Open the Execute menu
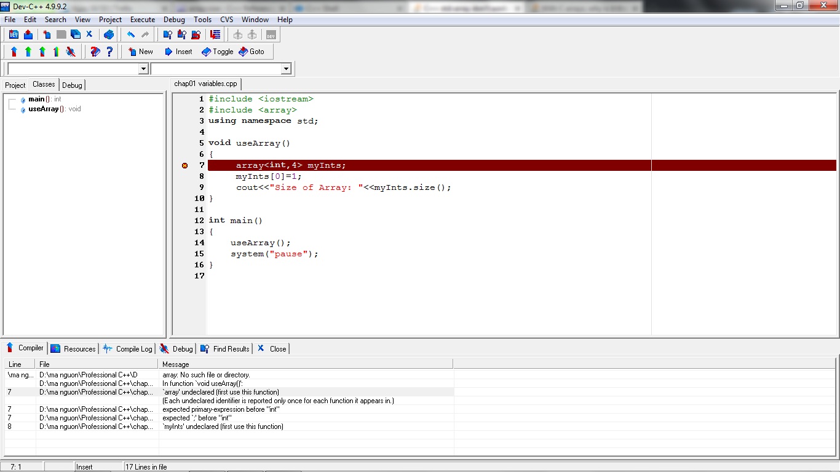The height and width of the screenshot is (472, 840). (143, 20)
